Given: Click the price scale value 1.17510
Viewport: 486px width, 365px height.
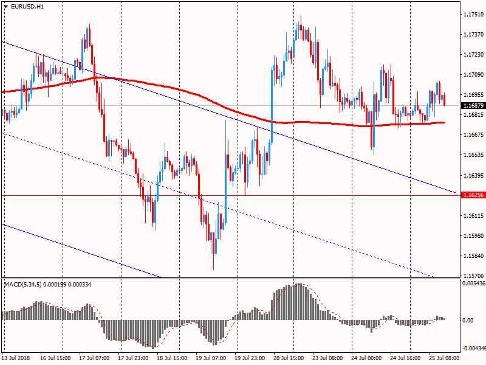Looking at the screenshot, I should tap(473, 14).
